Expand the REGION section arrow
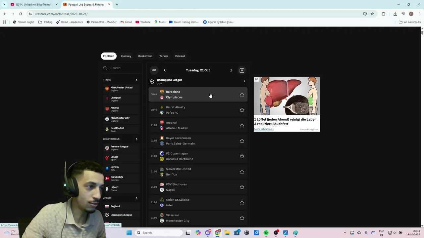This screenshot has height=238, width=424. (136, 198)
